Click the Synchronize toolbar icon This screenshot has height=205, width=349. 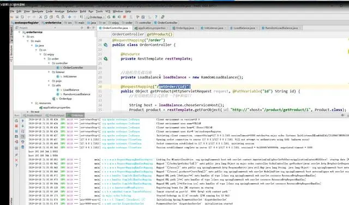pyautogui.click(x=22, y=17)
